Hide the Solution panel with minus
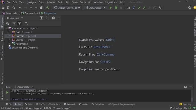Viewport: 196px width, 110px height. pyautogui.click(x=58, y=18)
